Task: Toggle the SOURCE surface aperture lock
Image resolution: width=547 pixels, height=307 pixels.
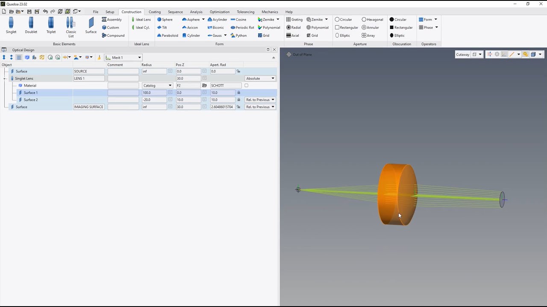Action: pyautogui.click(x=238, y=71)
